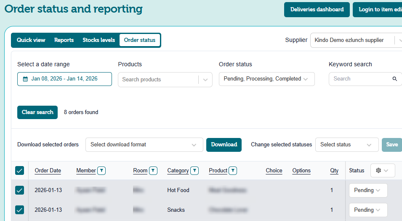This screenshot has width=402, height=221.
Task: Click the Product column filter icon
Action: click(233, 171)
